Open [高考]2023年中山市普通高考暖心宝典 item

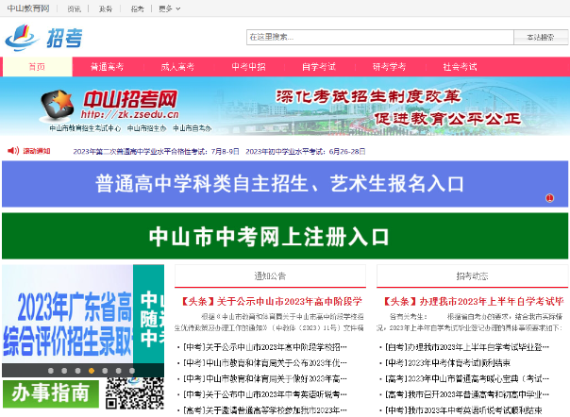[467, 379]
